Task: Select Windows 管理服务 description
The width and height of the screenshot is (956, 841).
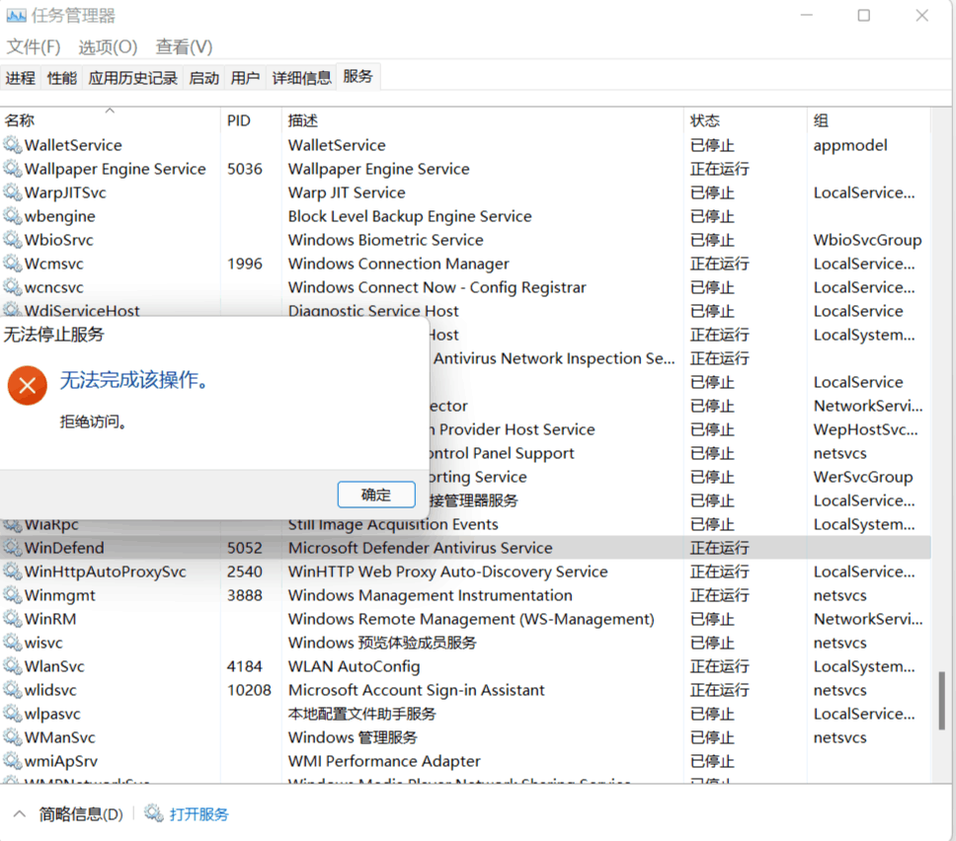Action: [x=353, y=737]
